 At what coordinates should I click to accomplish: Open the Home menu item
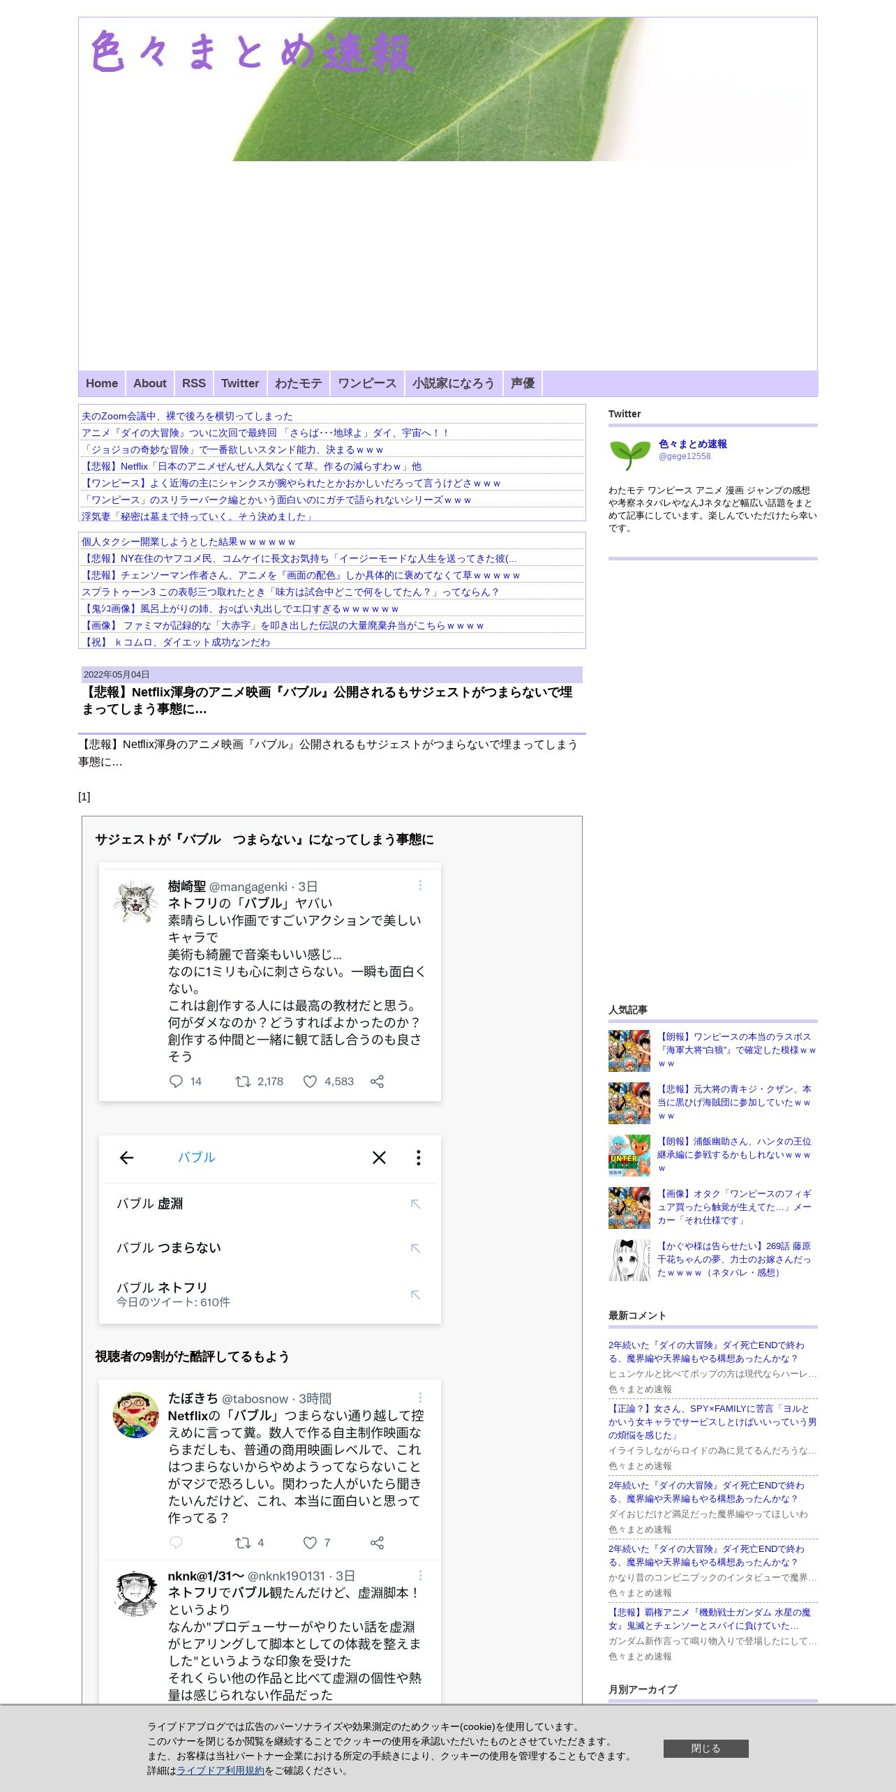coord(102,383)
